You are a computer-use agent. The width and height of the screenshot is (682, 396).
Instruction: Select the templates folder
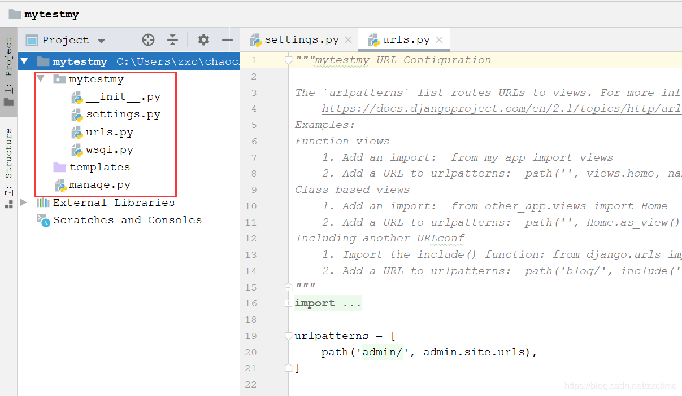[x=99, y=167]
